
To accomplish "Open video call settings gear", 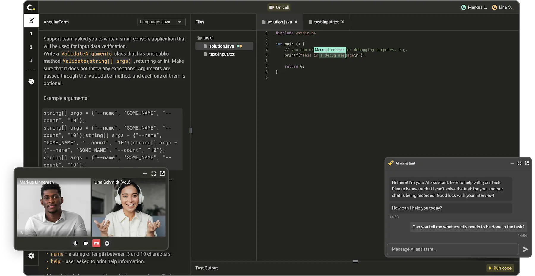I will coord(107,243).
